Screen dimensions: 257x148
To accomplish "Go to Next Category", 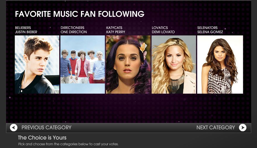I will pyautogui.click(x=216, y=127).
